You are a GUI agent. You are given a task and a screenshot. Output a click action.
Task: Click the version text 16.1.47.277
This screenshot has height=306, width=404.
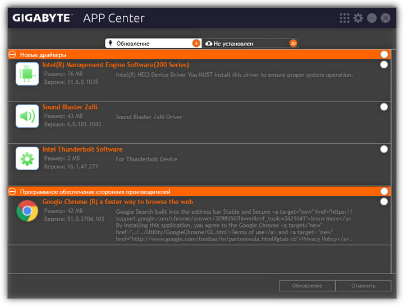[x=82, y=167]
